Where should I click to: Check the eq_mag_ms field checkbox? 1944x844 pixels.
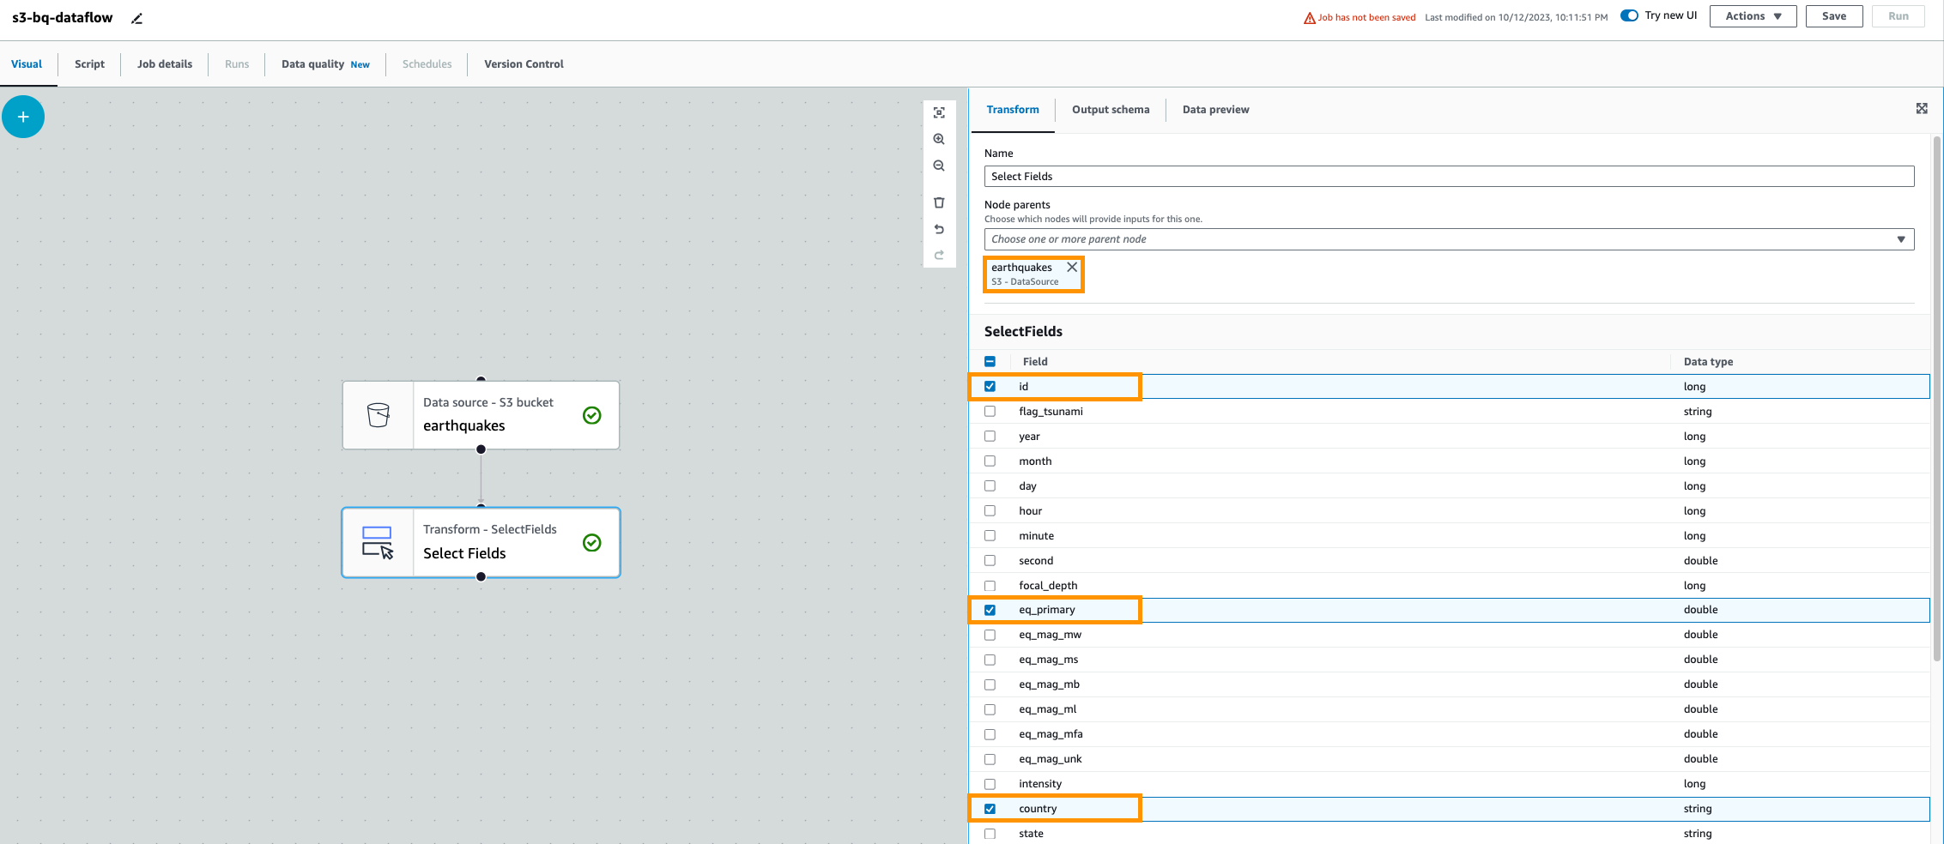coord(990,660)
